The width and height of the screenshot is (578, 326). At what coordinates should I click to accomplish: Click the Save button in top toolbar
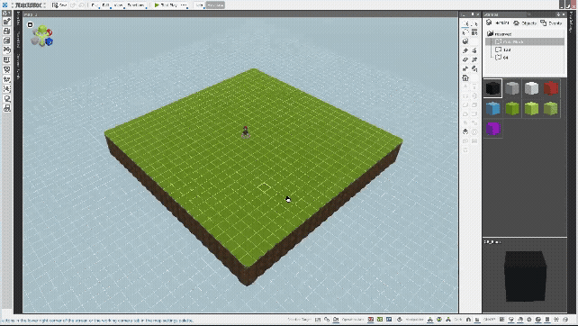tap(59, 5)
